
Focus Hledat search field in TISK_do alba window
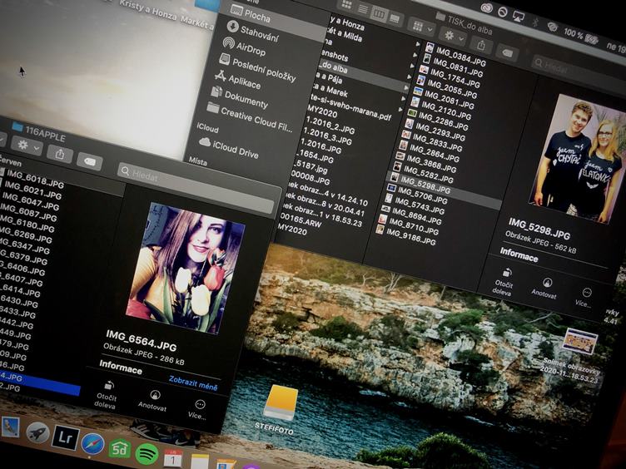[578, 72]
